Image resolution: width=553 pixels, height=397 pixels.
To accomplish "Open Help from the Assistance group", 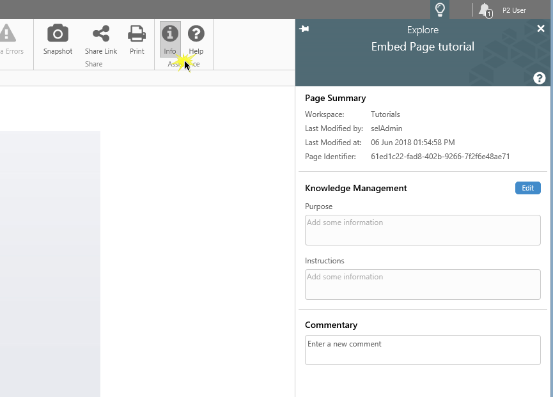I will pos(196,35).
